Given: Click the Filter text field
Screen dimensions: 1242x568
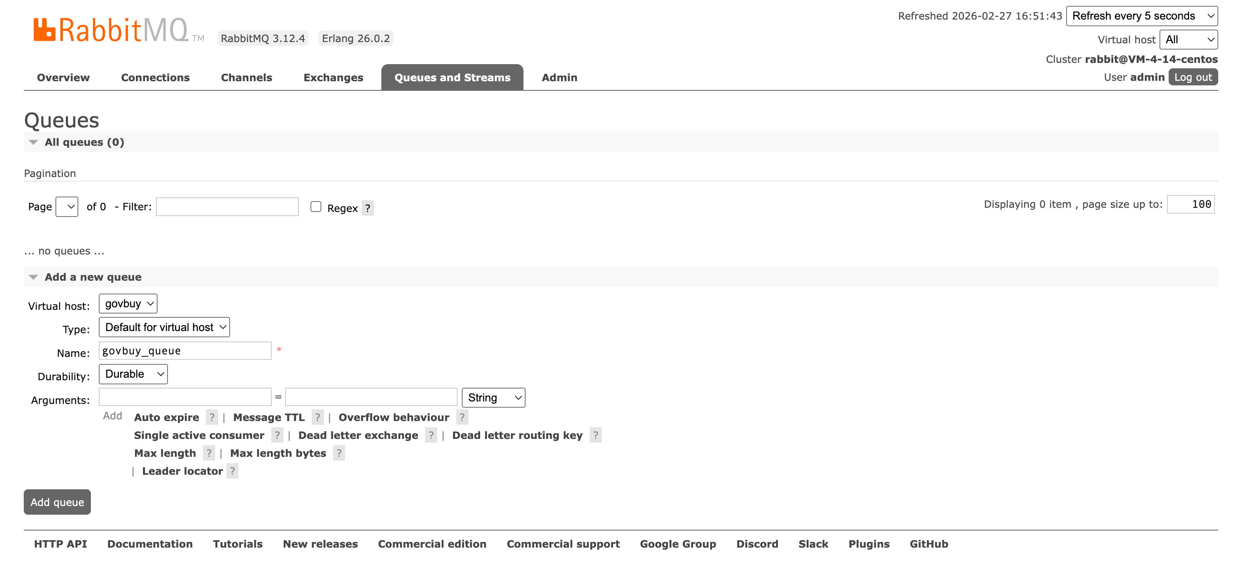Looking at the screenshot, I should [227, 207].
